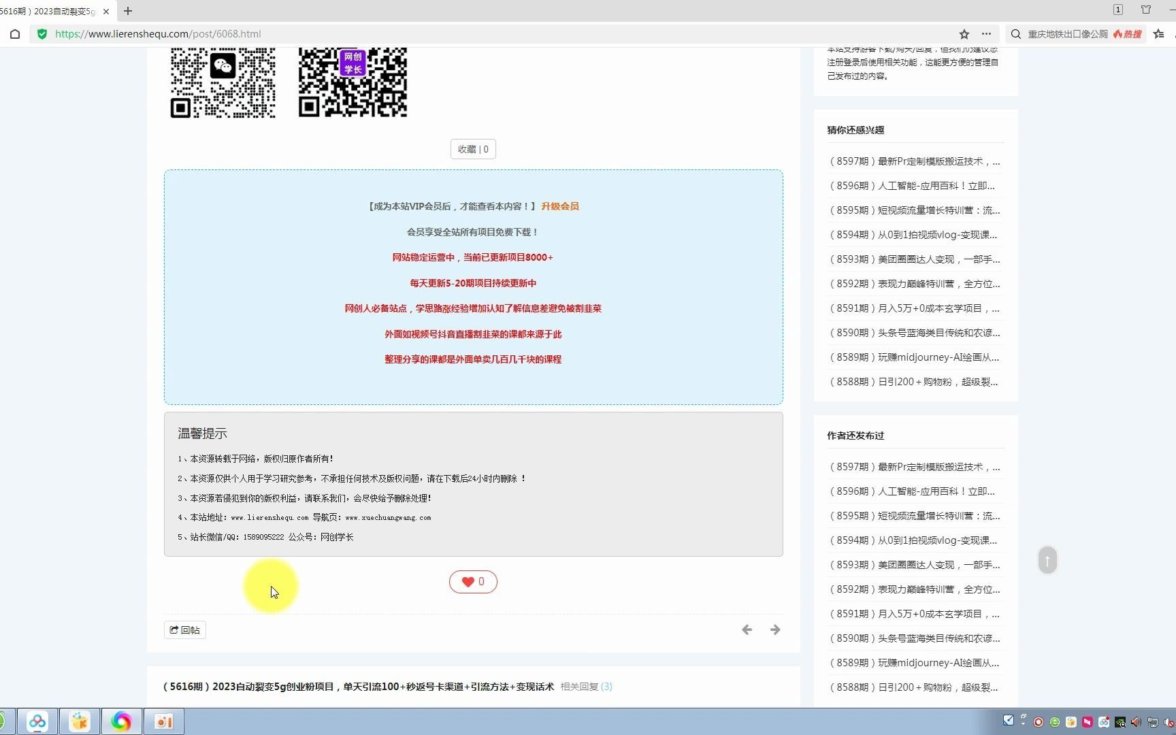
Task: Open the orange K box taskbar app
Action: coord(80,721)
